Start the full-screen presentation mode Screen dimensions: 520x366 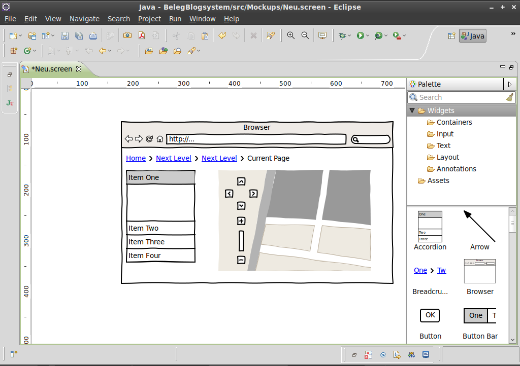[322, 35]
